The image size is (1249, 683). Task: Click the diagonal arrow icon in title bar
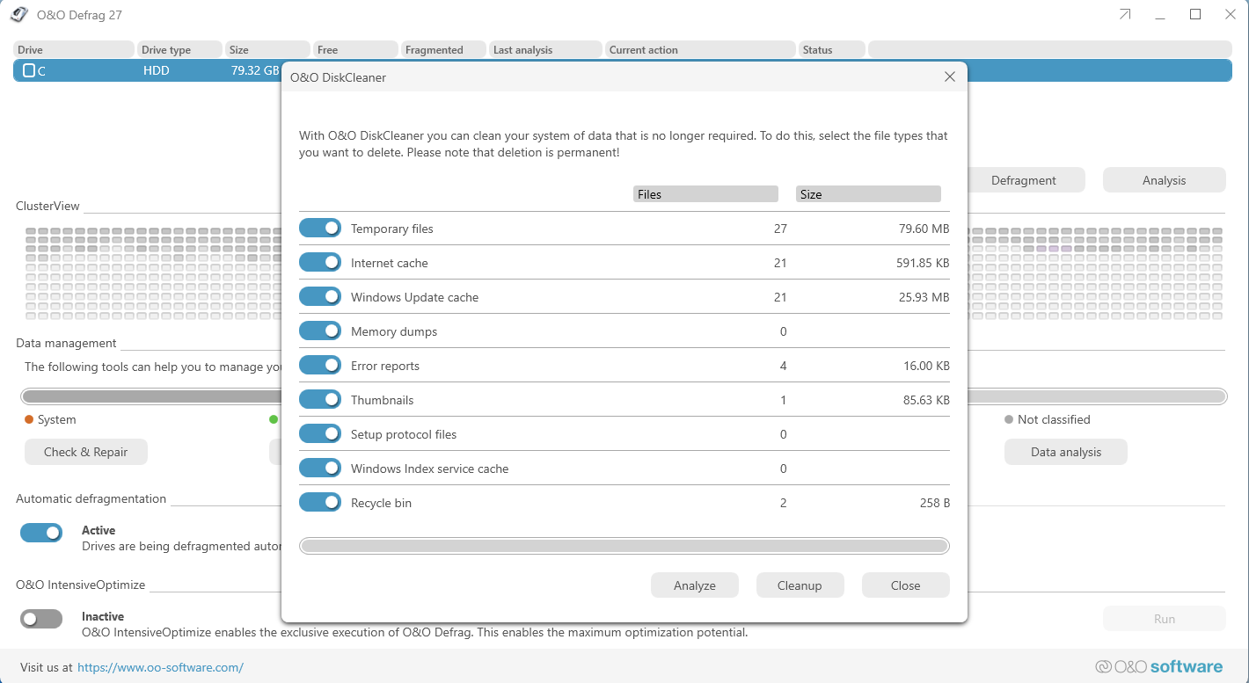click(x=1125, y=15)
